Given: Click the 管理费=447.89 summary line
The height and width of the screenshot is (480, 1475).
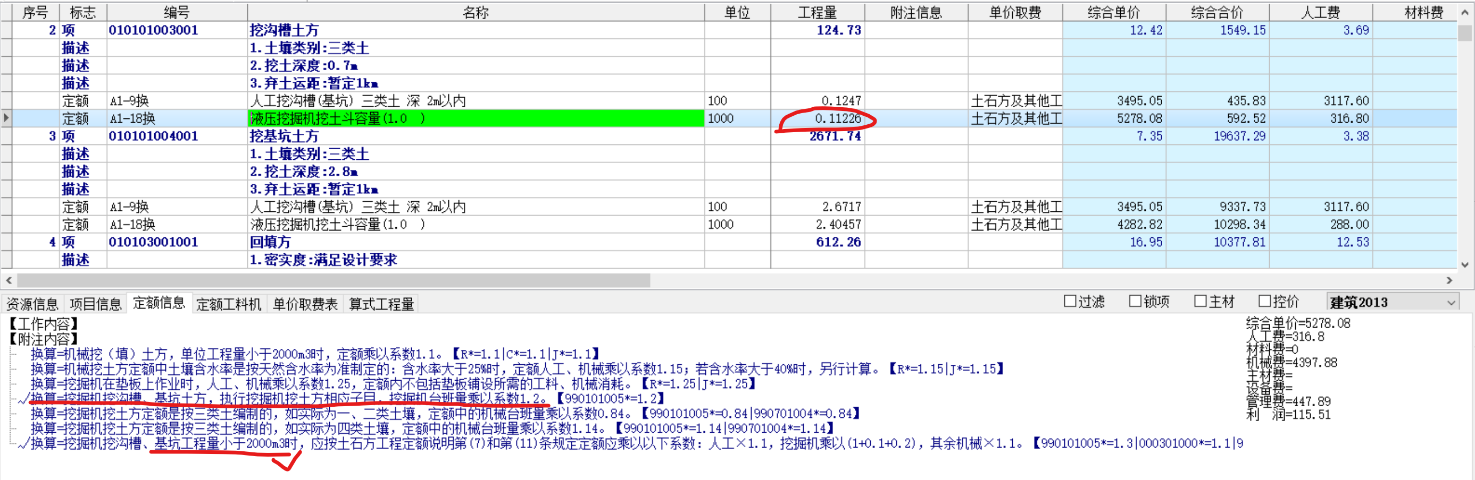Looking at the screenshot, I should tap(1288, 401).
